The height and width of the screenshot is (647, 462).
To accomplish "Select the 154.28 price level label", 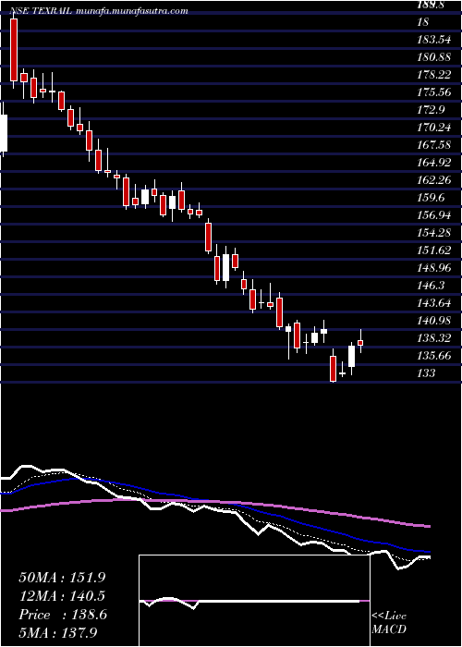I will tap(434, 233).
